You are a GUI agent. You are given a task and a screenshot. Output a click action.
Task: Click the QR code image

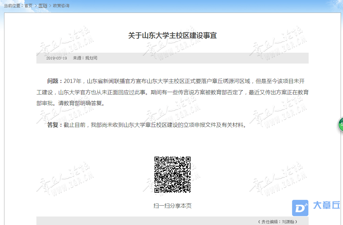coord(173,175)
